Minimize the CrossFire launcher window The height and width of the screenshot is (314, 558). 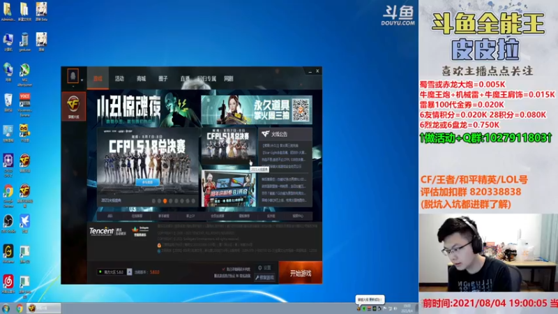[310, 72]
